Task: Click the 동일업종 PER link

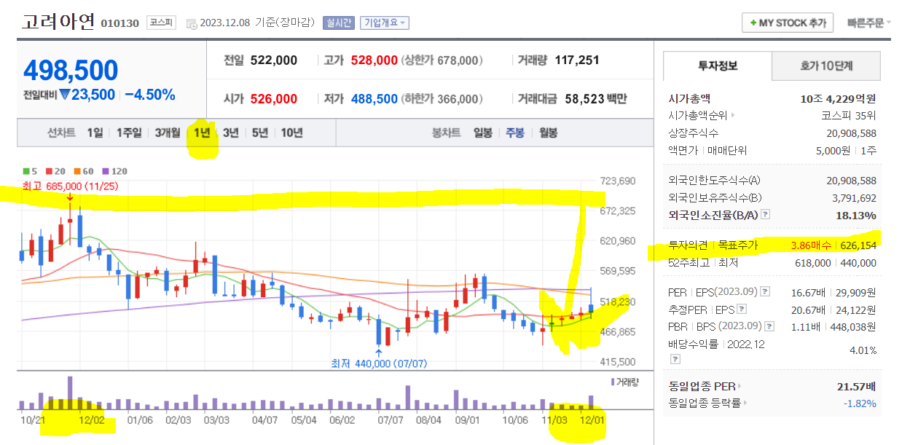Action: 701,386
